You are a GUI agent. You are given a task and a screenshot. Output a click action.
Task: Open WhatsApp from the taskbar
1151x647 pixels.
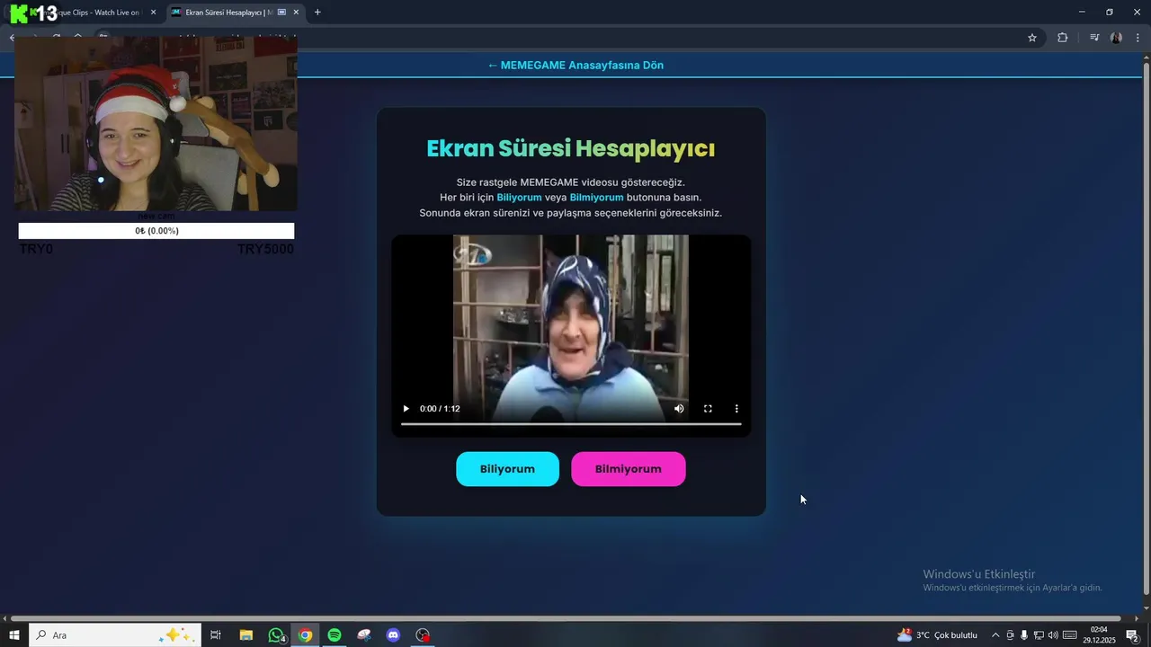[276, 635]
